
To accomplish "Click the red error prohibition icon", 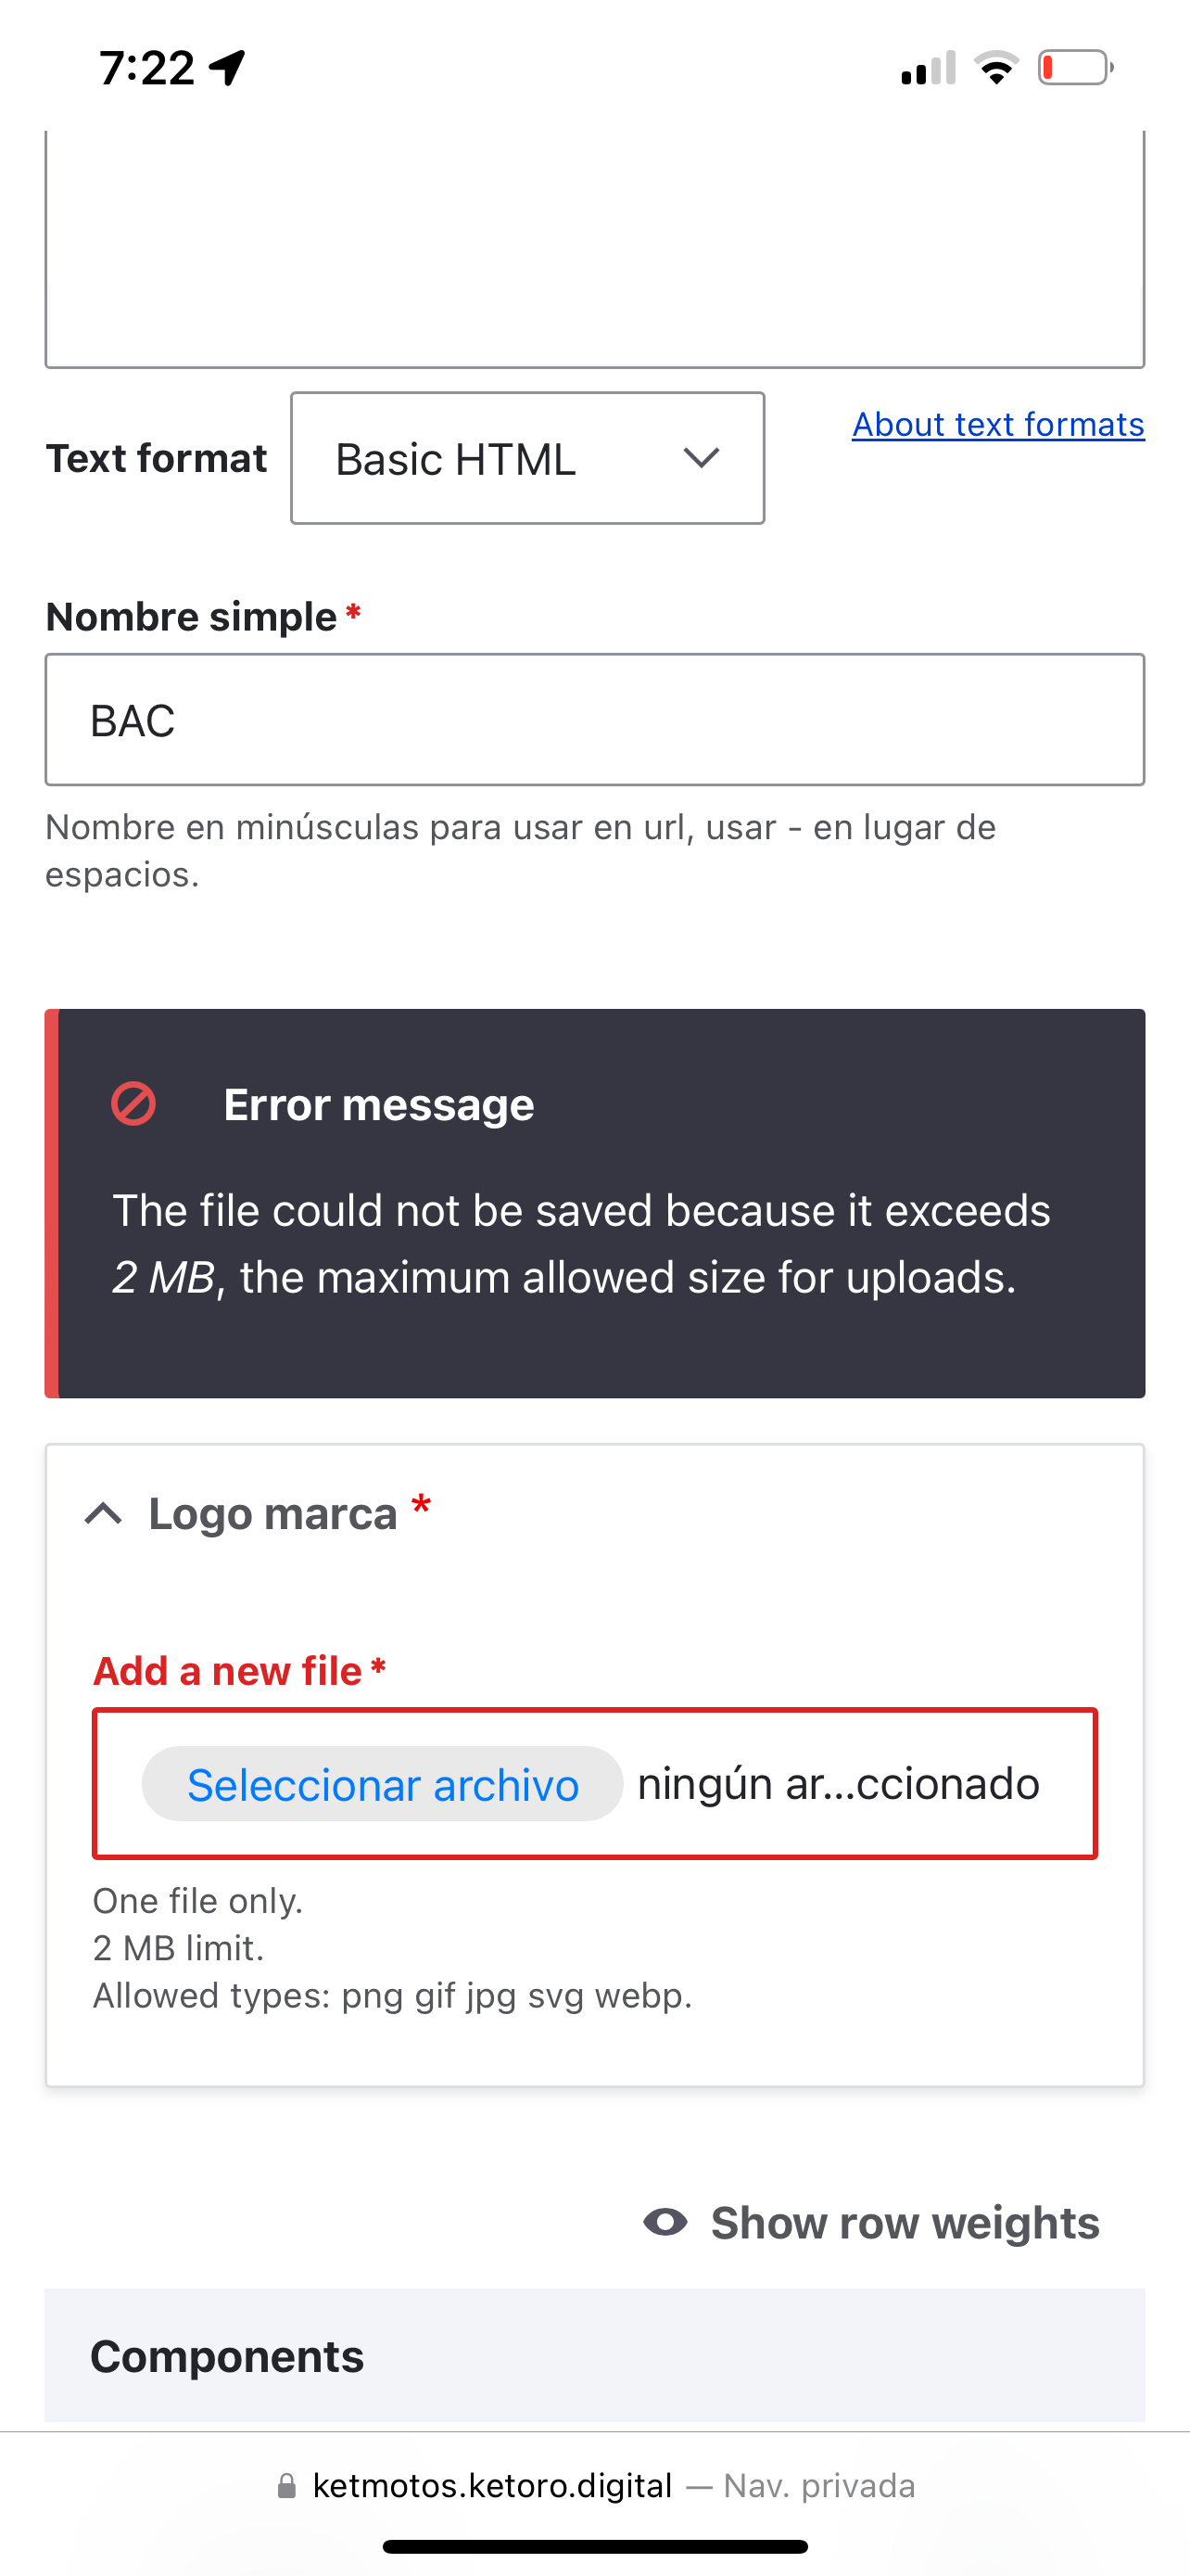I will (x=133, y=1104).
